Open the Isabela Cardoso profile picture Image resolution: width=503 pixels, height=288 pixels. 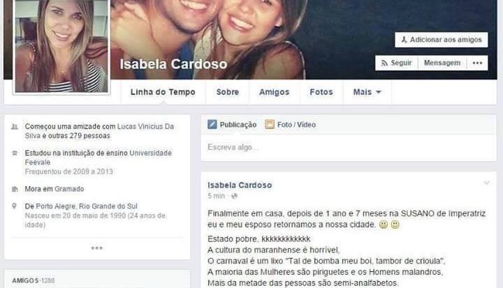click(61, 46)
